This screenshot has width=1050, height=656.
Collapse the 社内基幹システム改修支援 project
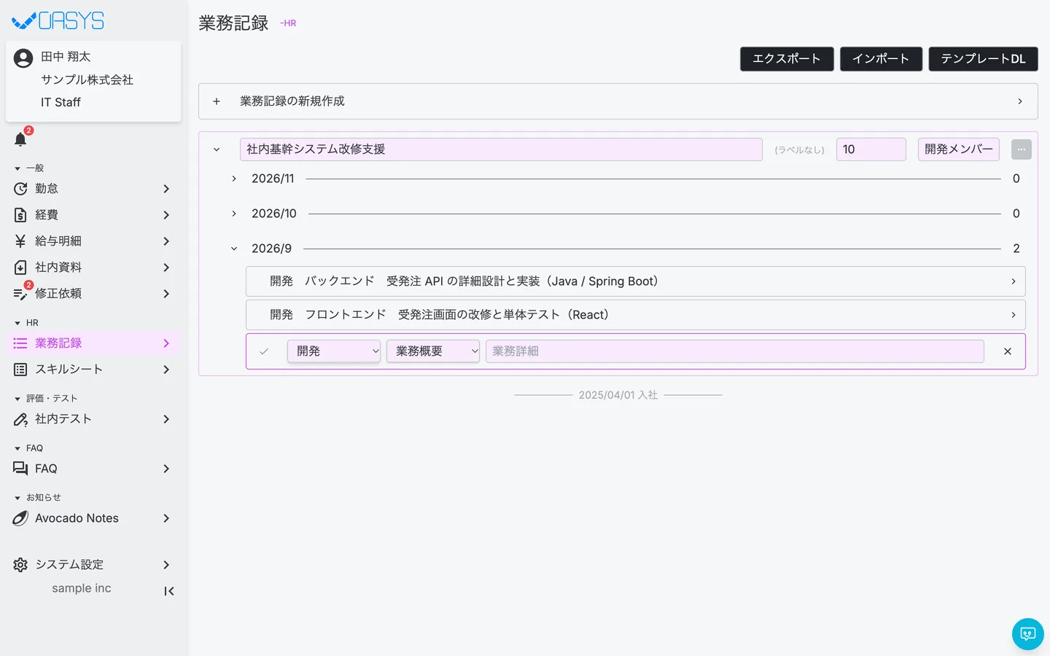click(217, 149)
